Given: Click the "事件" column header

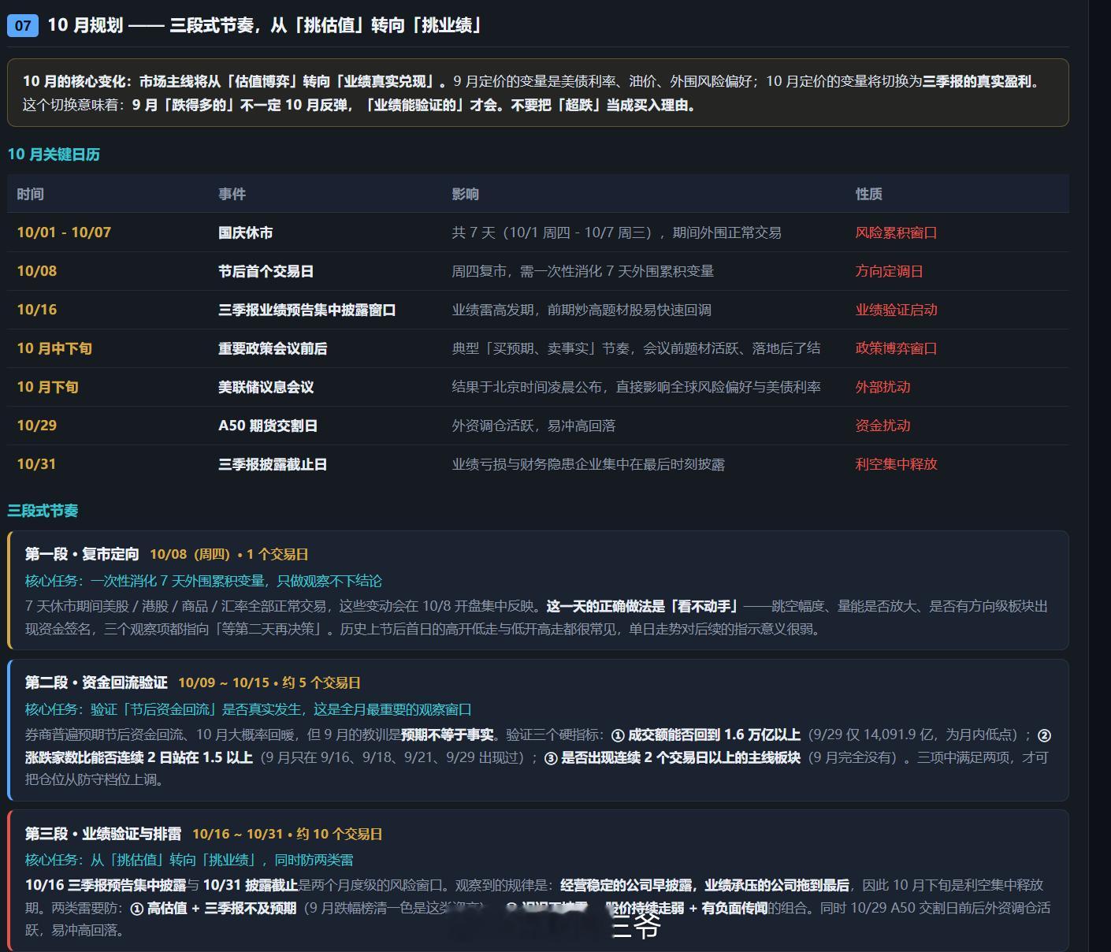Looking at the screenshot, I should coord(232,194).
